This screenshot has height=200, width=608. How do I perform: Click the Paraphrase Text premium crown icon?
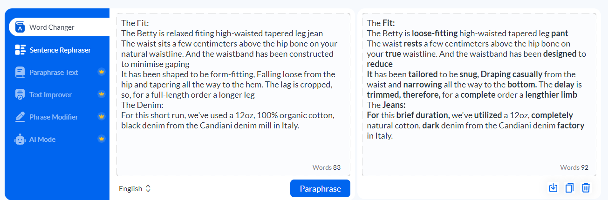[102, 72]
